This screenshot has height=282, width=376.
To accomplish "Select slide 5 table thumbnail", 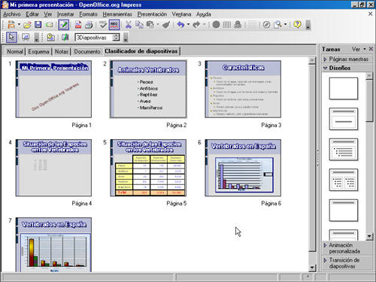I will click(148, 168).
